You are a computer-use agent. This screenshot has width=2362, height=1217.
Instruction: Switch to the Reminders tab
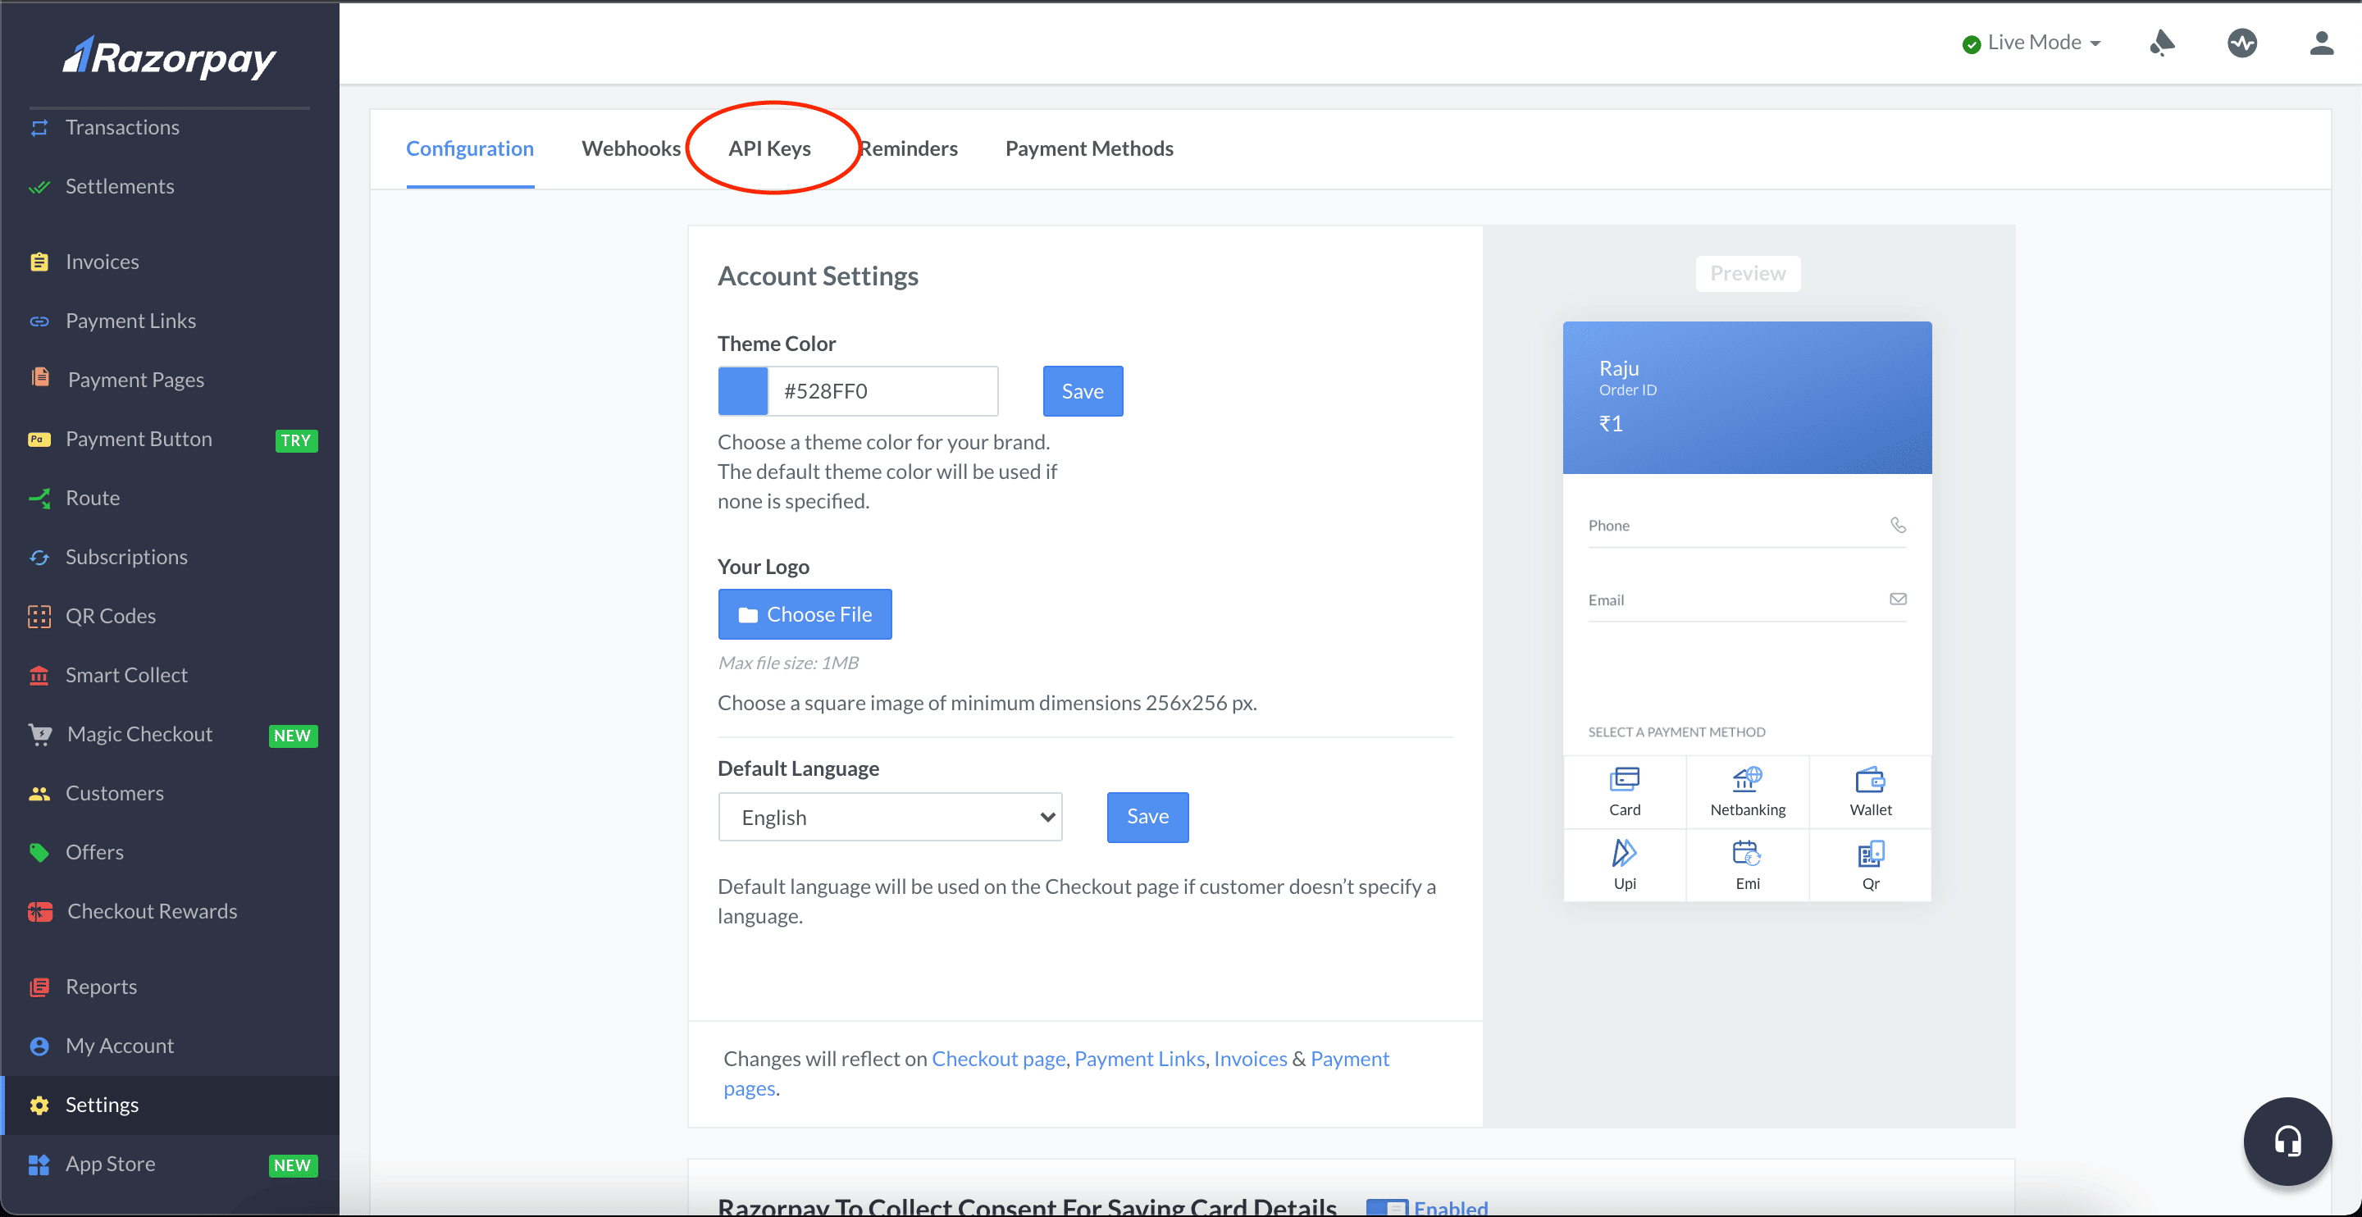(909, 148)
